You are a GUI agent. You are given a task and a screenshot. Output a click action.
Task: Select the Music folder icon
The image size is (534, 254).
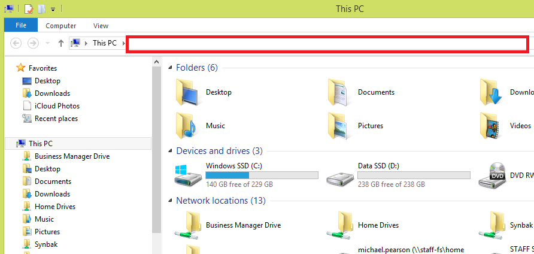186,125
